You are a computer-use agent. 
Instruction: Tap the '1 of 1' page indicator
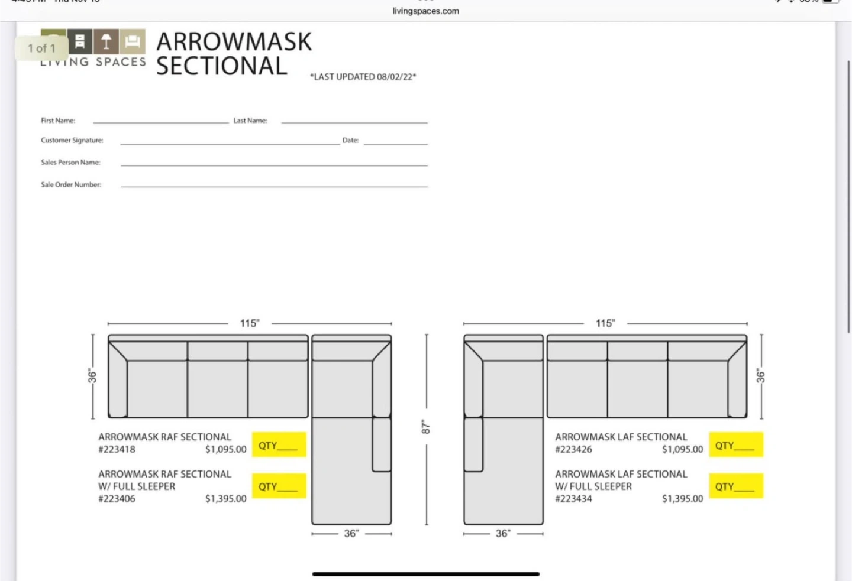click(x=41, y=48)
